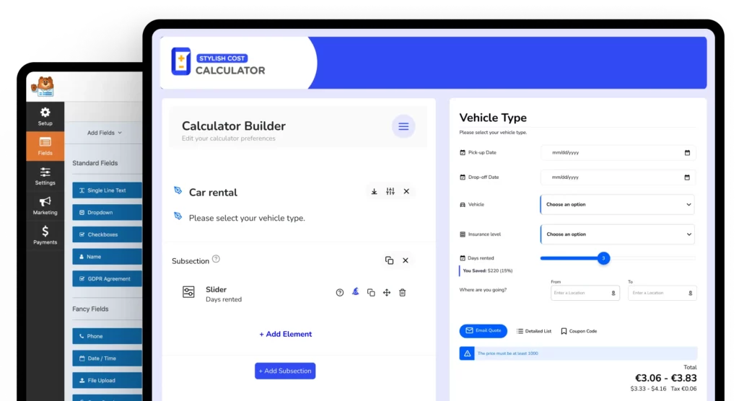Image resolution: width=739 pixels, height=401 pixels.
Task: Open the Calculator Builder hamburger menu
Action: (x=403, y=126)
